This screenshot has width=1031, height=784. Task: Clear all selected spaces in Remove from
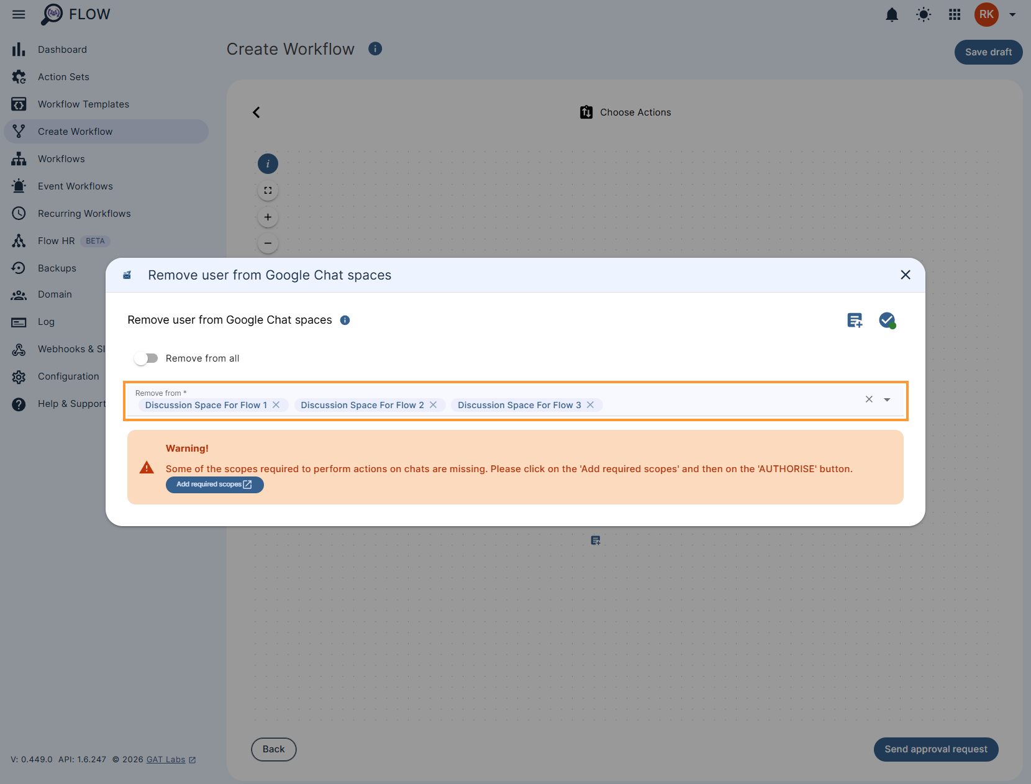point(870,399)
